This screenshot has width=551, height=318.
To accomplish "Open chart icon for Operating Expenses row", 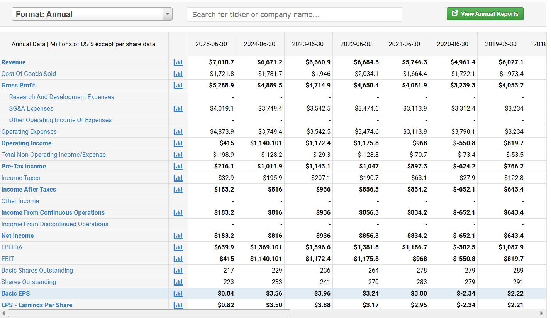I will [178, 131].
